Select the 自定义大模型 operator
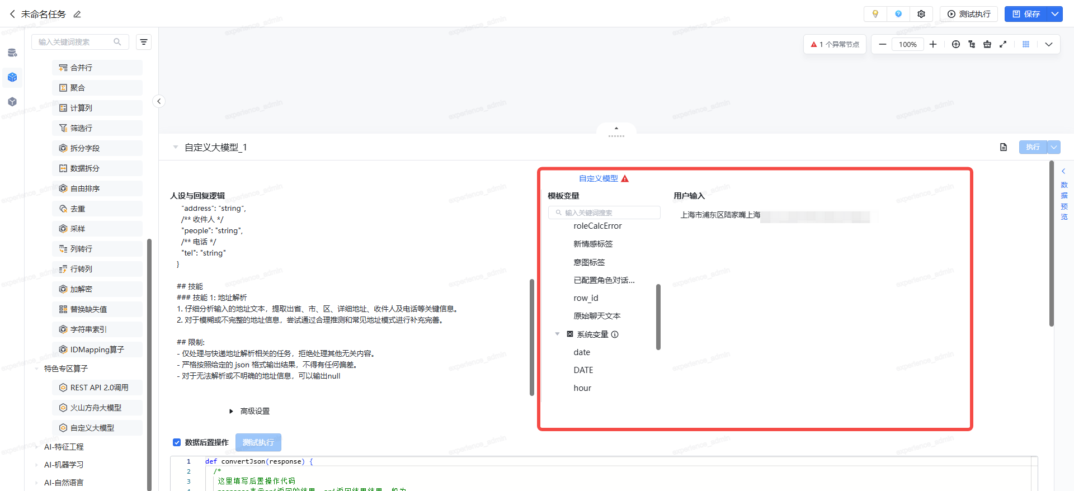 (x=97, y=428)
